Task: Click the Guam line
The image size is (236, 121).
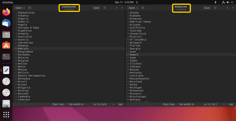Action: tap(133, 51)
